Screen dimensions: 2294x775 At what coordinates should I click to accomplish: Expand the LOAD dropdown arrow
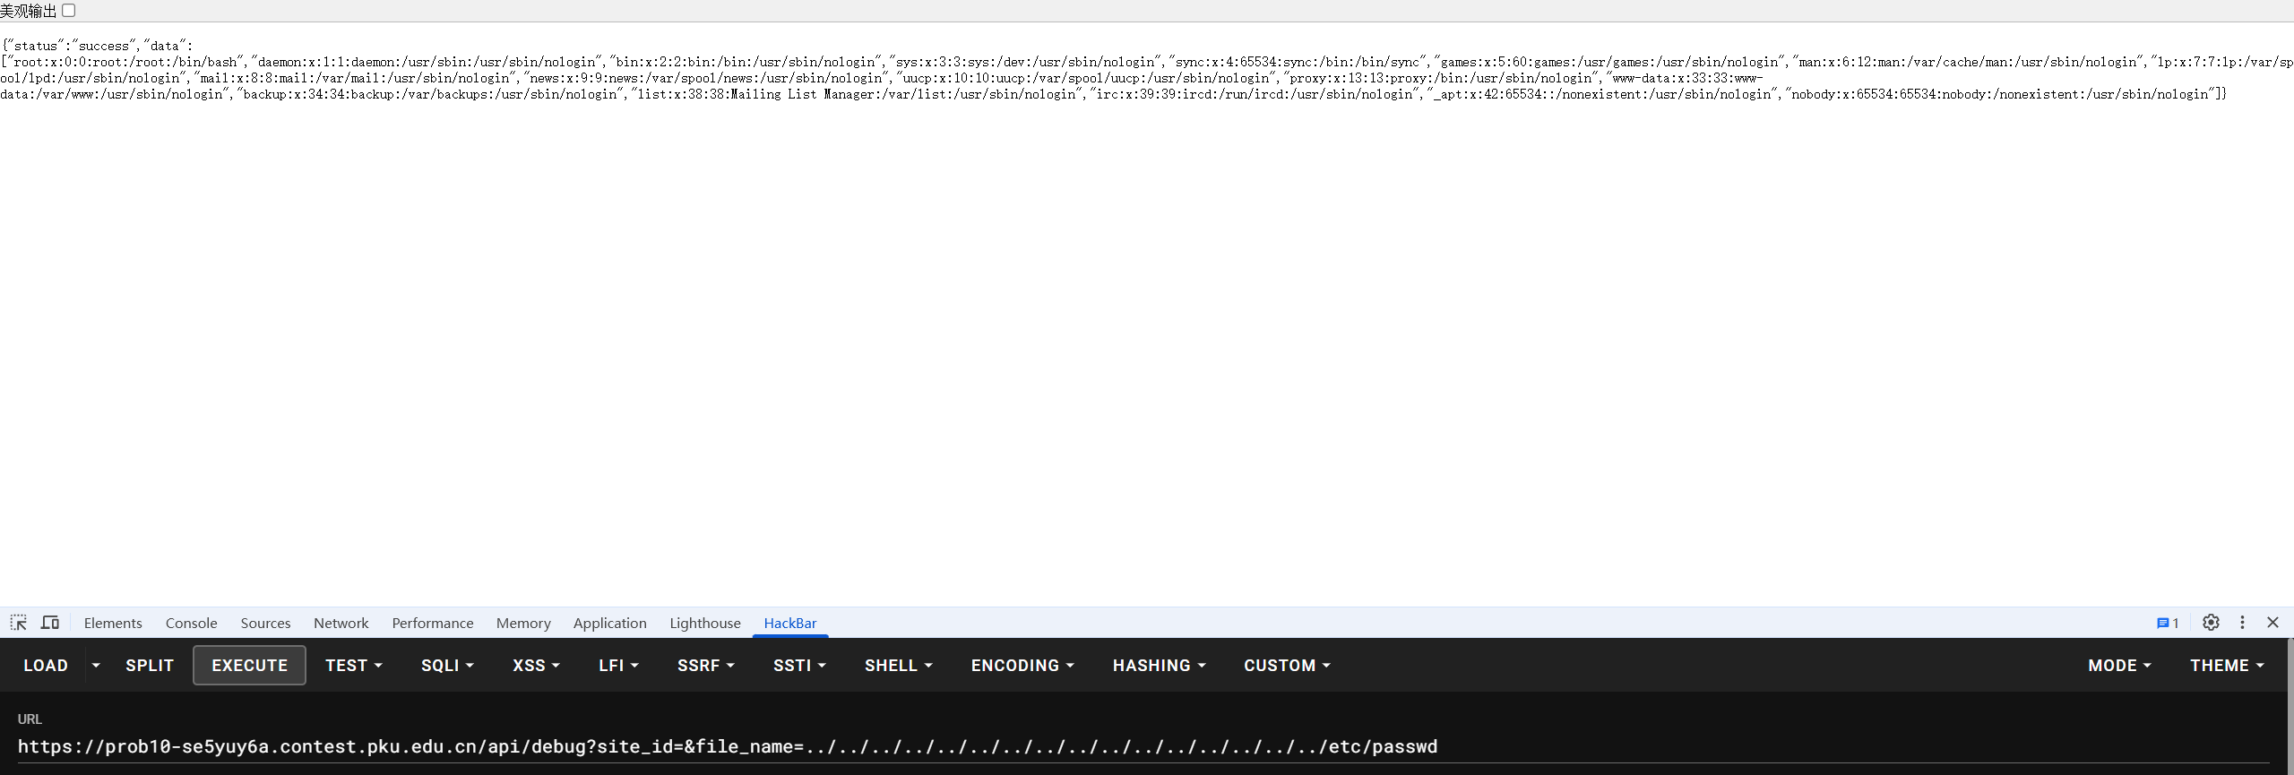coord(96,666)
